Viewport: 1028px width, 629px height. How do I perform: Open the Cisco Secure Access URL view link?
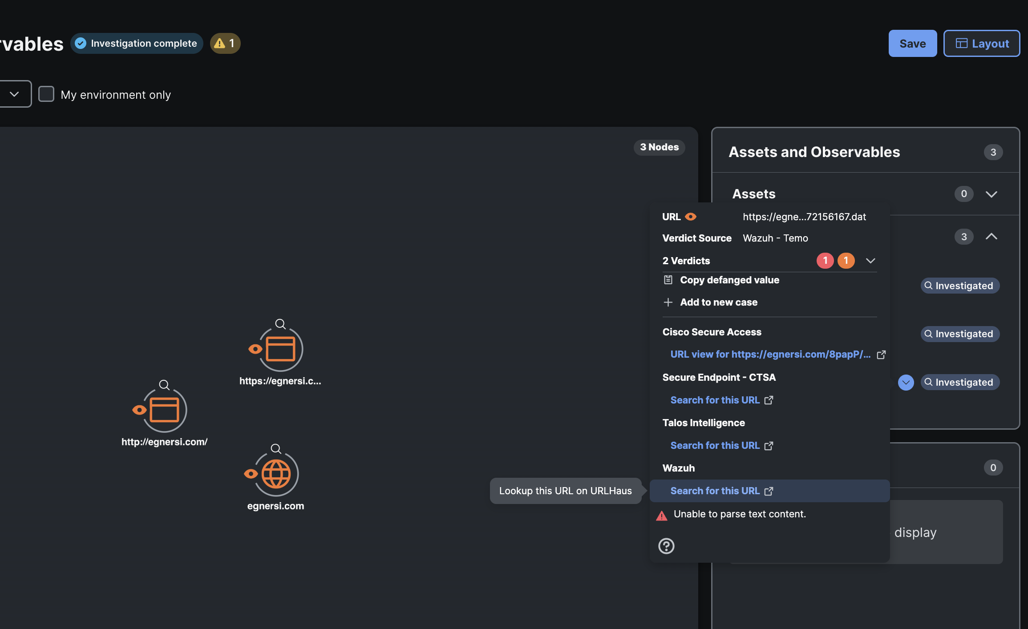[770, 355]
